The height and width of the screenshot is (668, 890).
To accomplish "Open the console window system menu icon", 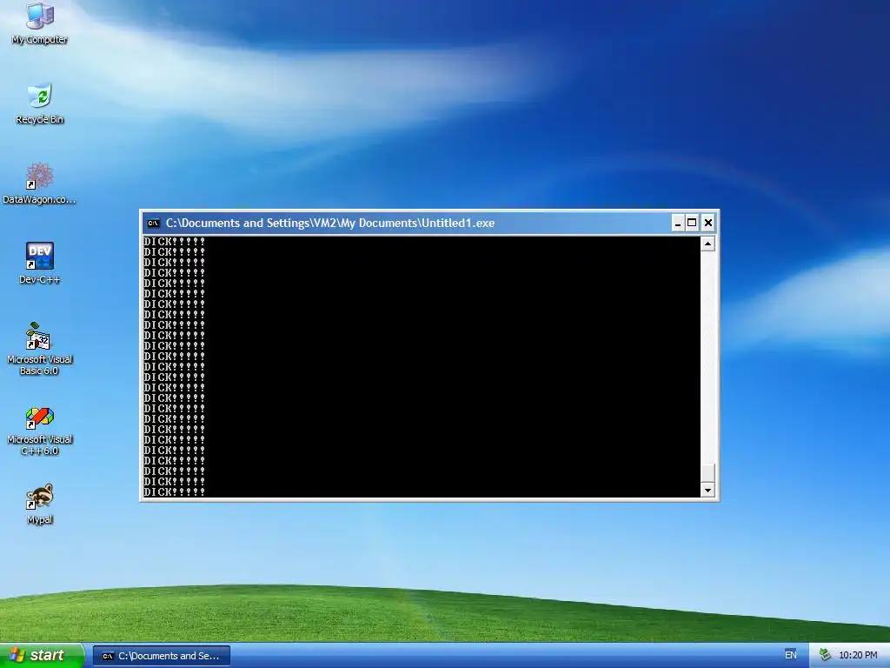I will pos(153,224).
